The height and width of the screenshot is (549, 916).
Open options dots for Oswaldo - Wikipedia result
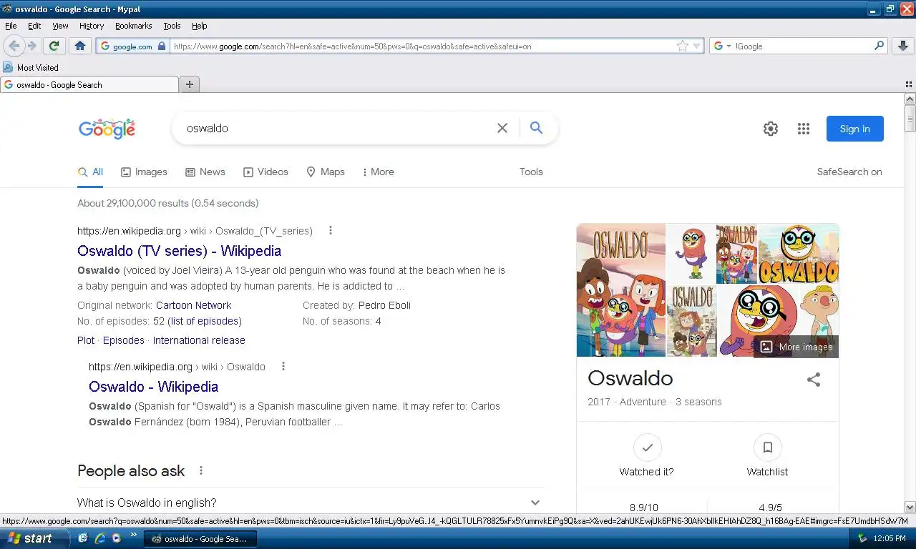283,366
